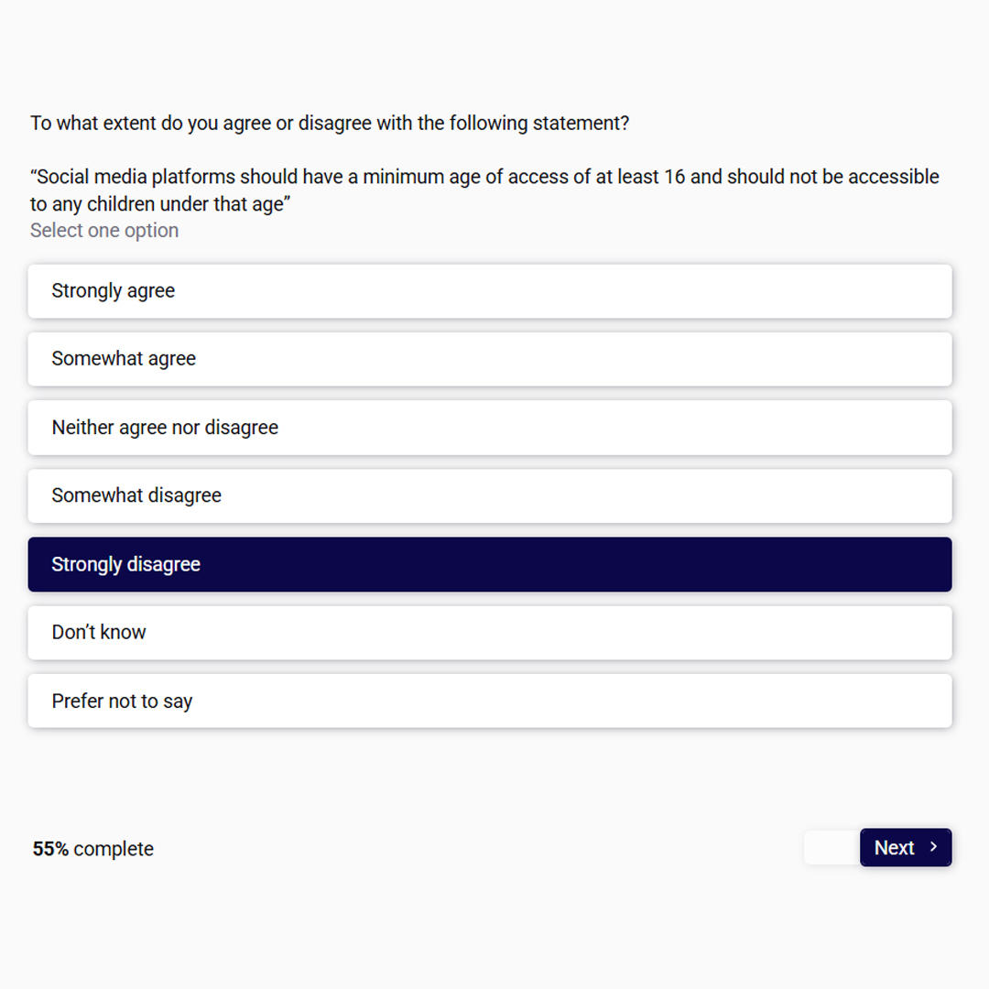Choose the Don't know option
Screen dimensions: 989x989
click(489, 633)
